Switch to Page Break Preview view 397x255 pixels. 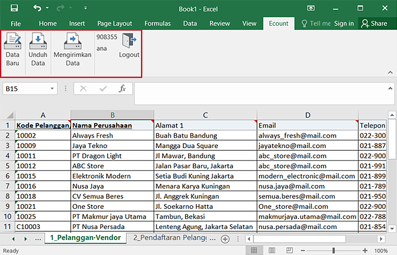click(289, 251)
